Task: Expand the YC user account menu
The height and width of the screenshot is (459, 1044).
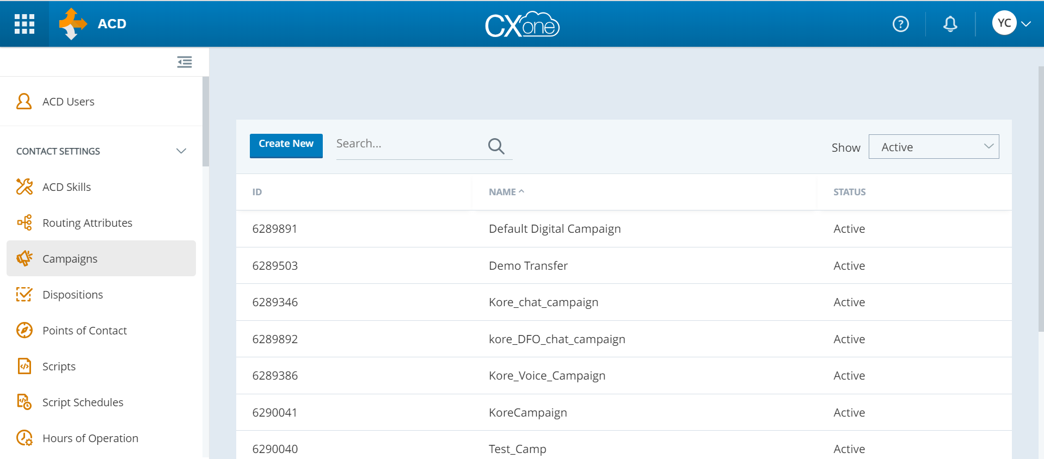Action: (1011, 24)
